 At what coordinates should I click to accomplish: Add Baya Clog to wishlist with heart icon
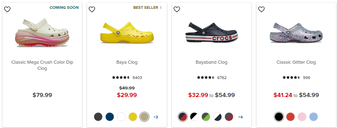92,9
